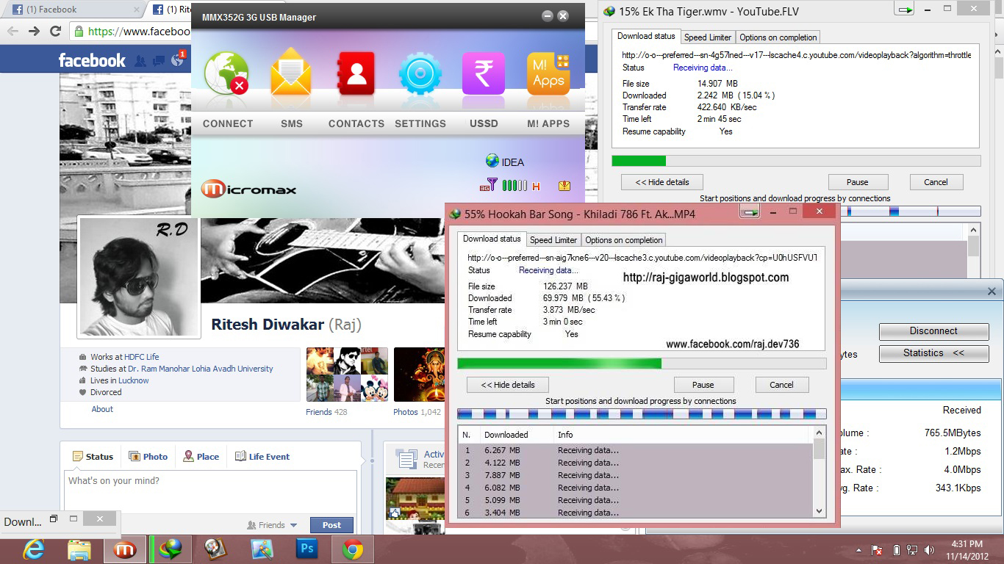Click the Photo camera icon in status composer
1004x564 pixels.
click(x=135, y=456)
